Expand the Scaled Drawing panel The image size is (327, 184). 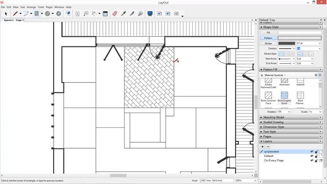click(x=291, y=122)
